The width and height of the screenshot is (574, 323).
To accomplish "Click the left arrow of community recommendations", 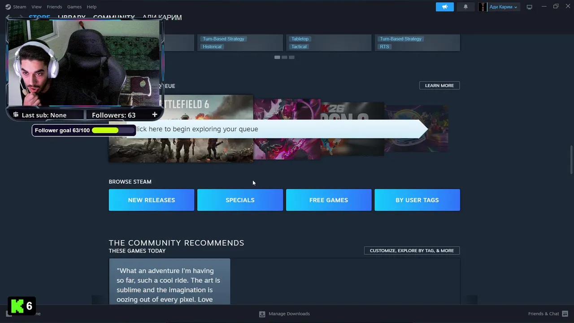I will click(98, 299).
